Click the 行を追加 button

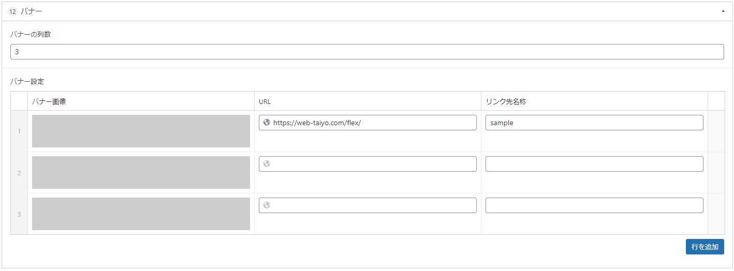tap(704, 247)
